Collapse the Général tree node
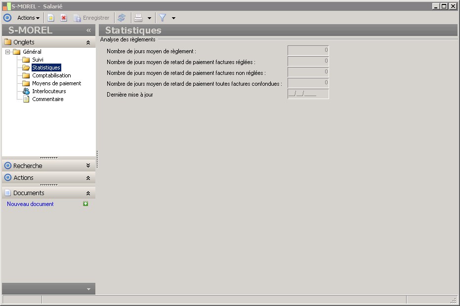The image size is (460, 306). click(7, 52)
